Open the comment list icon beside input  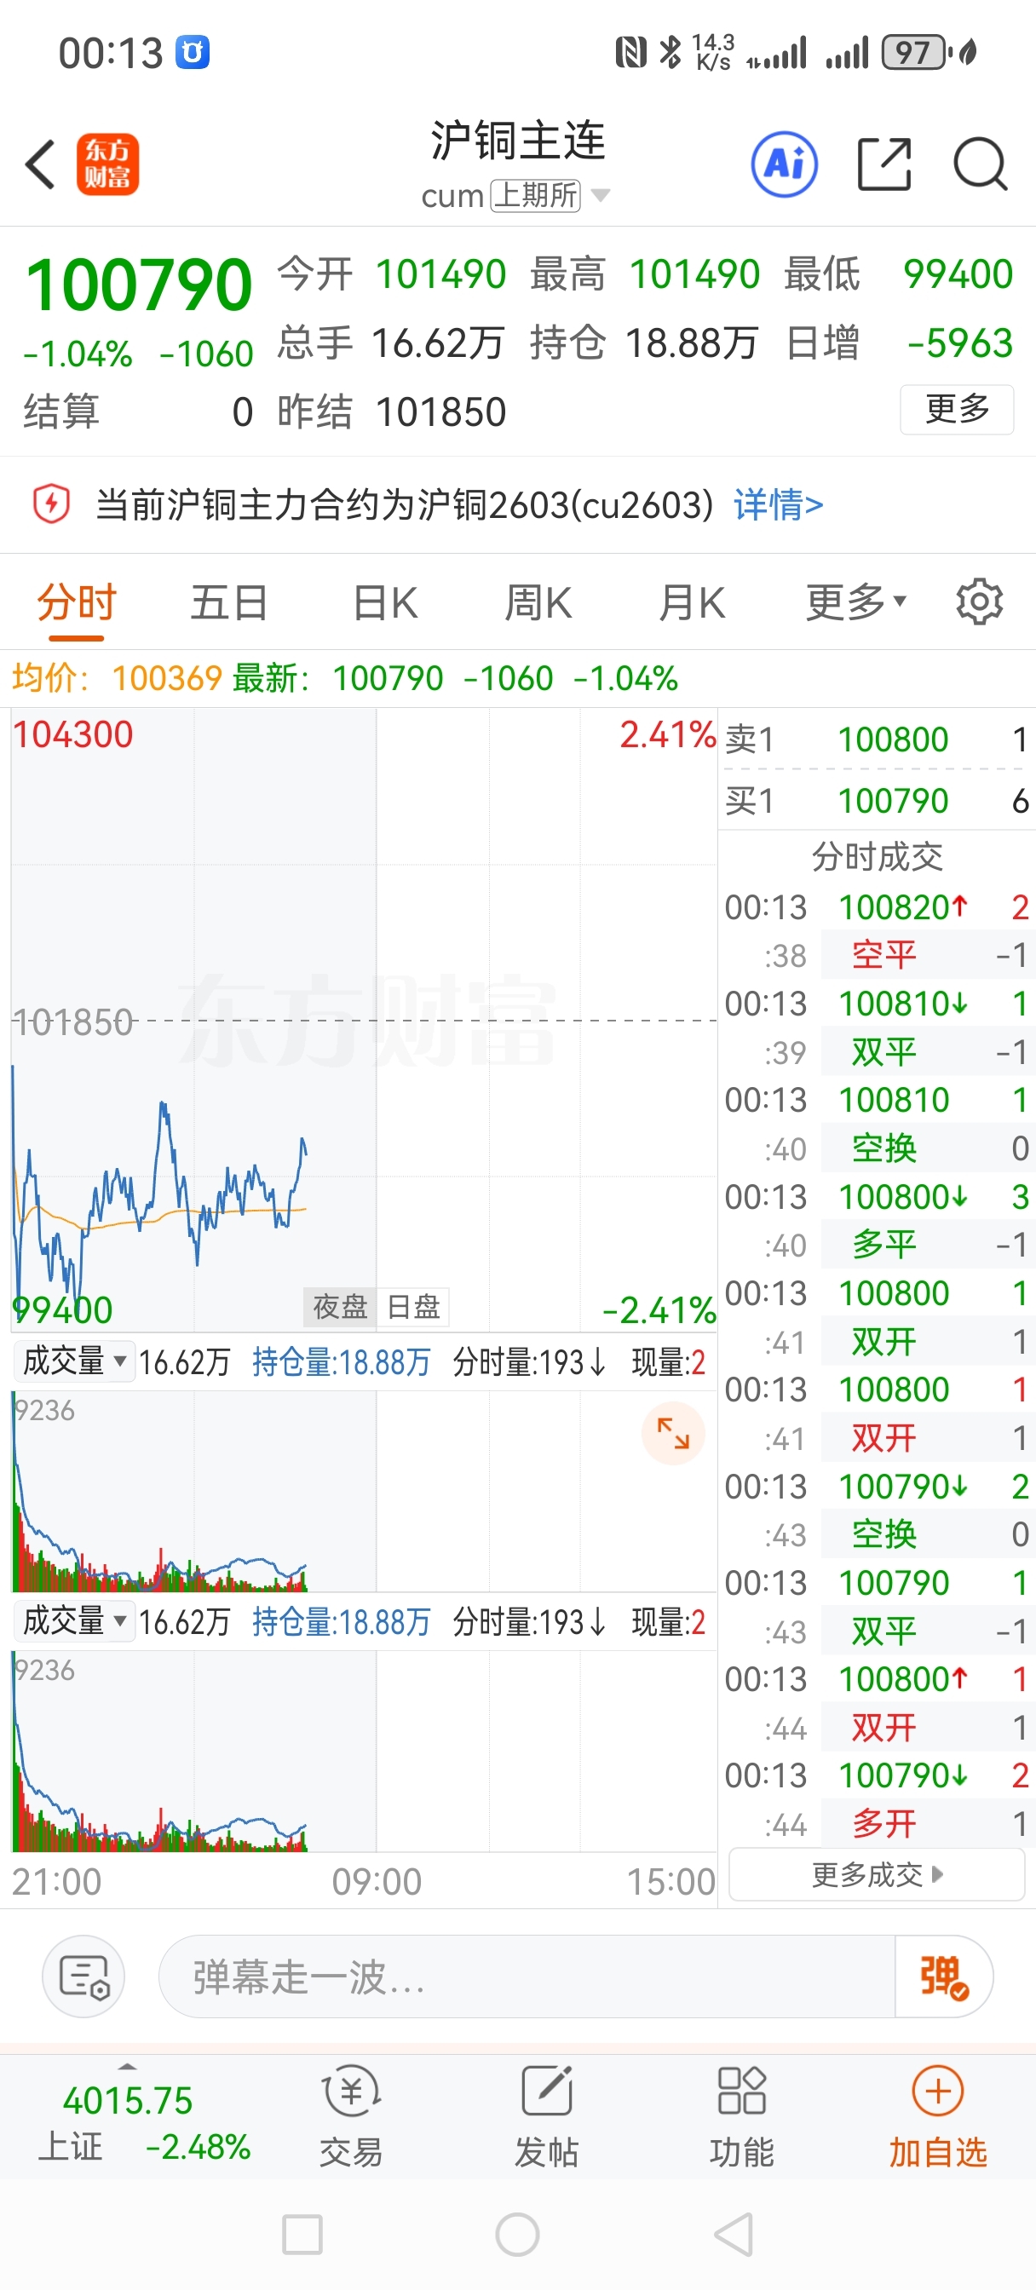point(83,1977)
